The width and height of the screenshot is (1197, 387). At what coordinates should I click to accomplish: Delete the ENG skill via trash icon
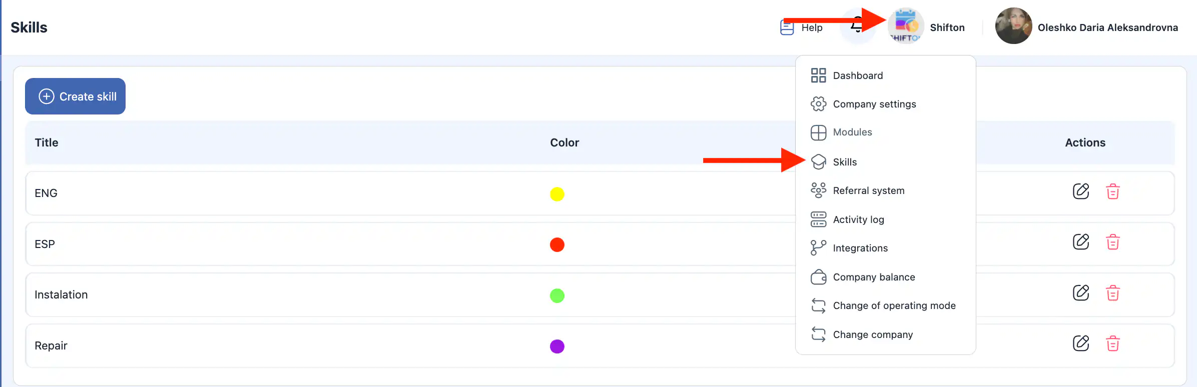pos(1112,191)
